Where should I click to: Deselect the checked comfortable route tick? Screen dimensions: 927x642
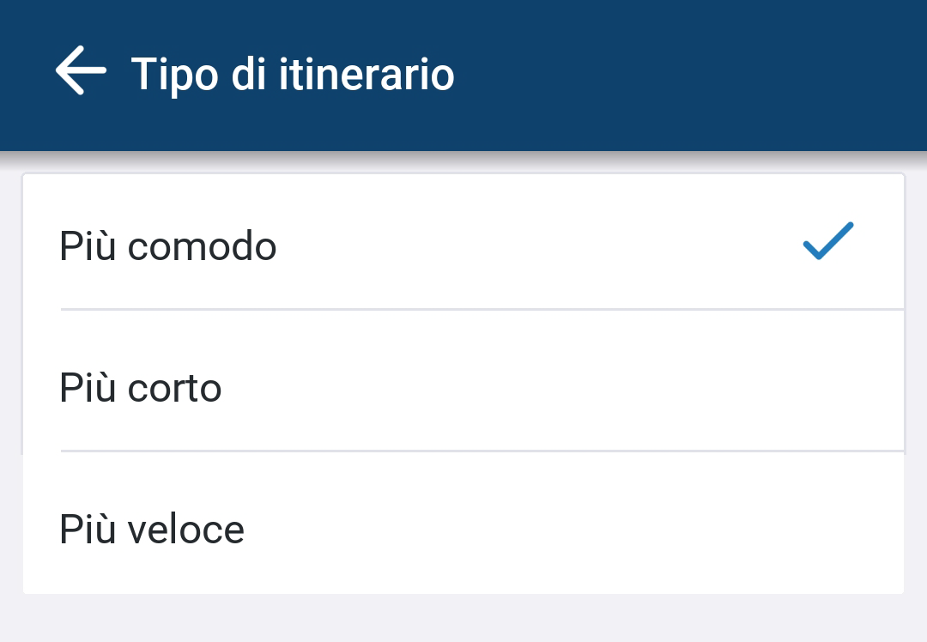[x=827, y=241]
